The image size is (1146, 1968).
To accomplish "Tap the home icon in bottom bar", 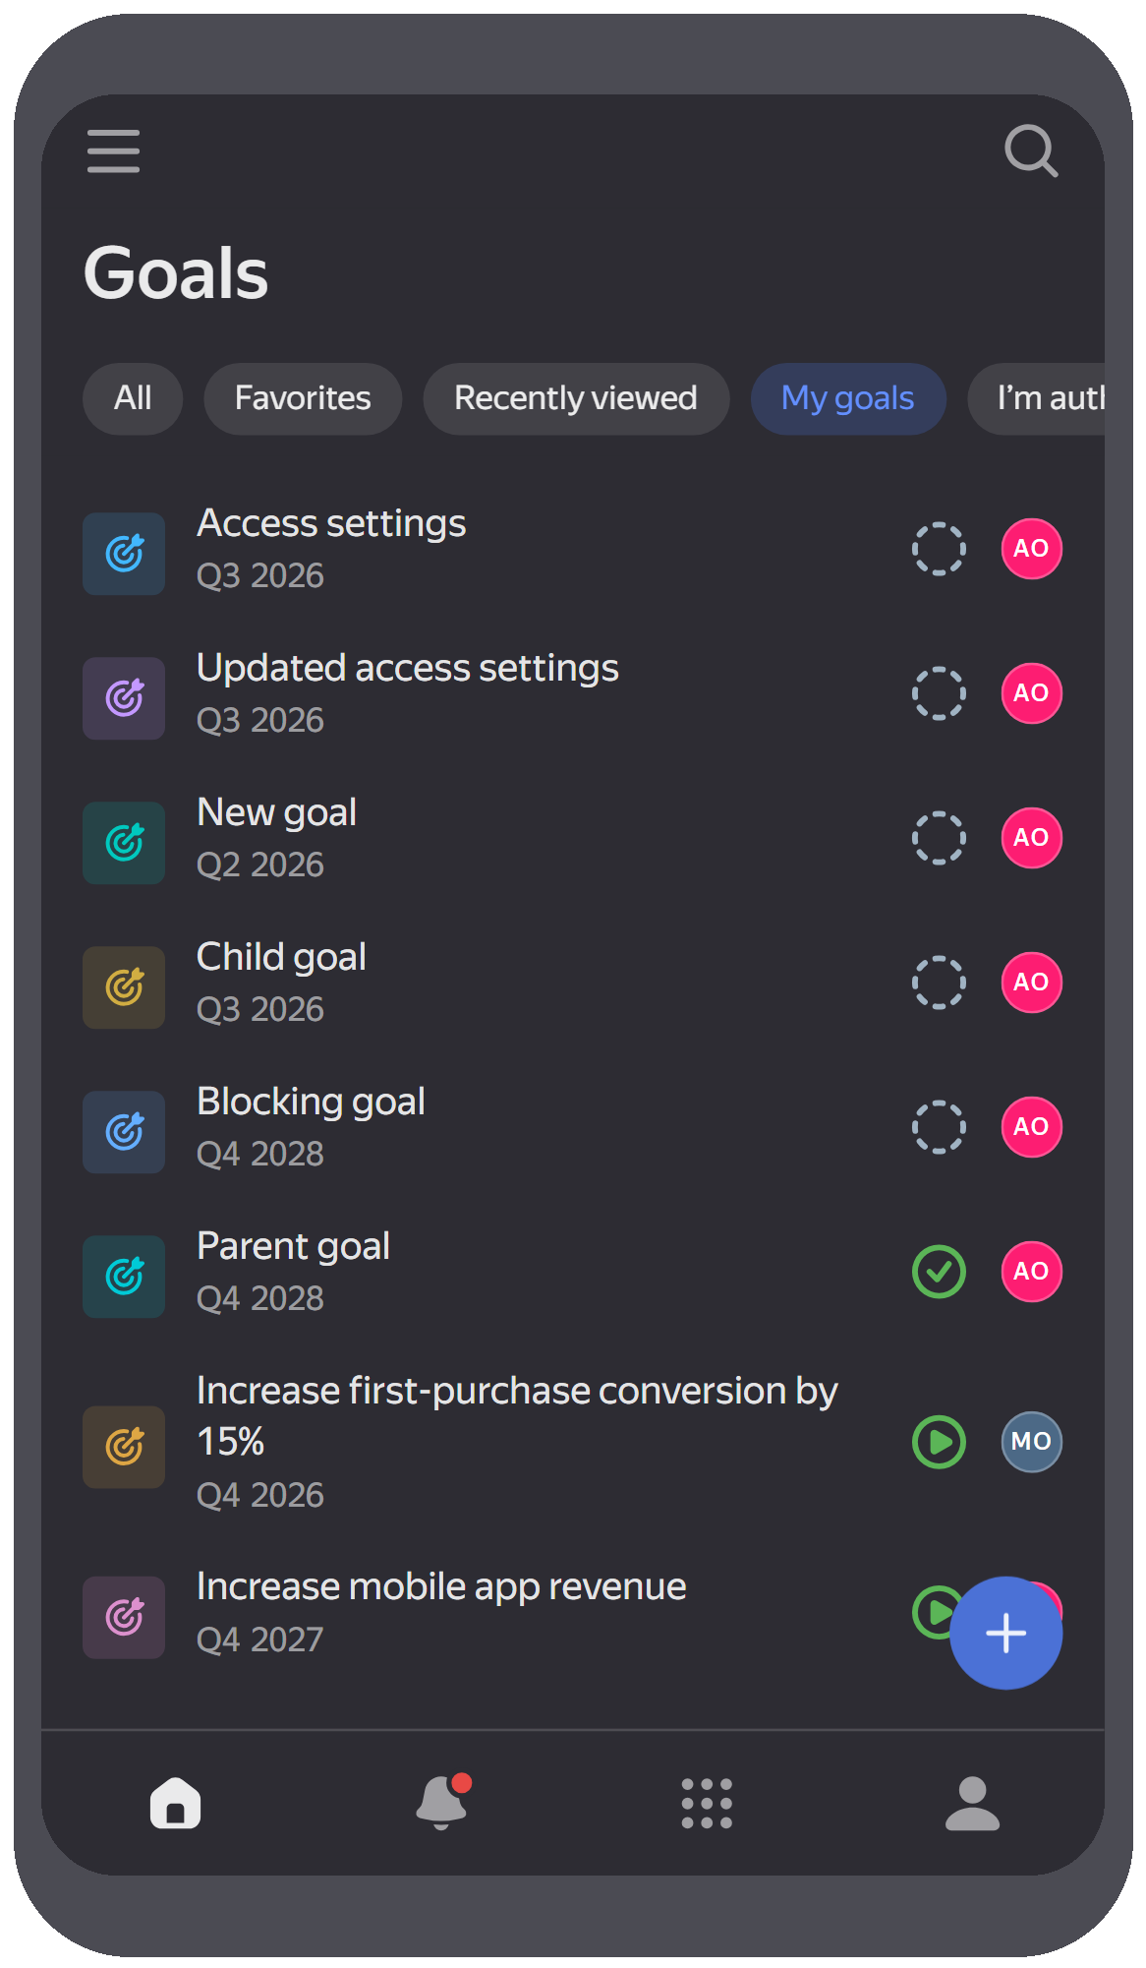I will click(x=175, y=1803).
